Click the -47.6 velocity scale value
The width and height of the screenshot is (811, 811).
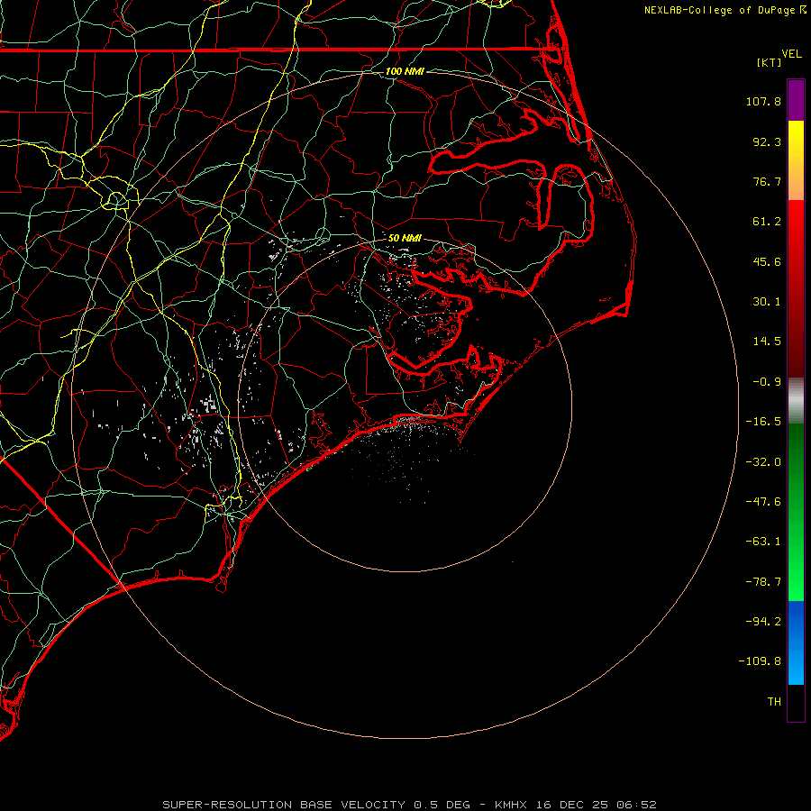click(x=763, y=502)
